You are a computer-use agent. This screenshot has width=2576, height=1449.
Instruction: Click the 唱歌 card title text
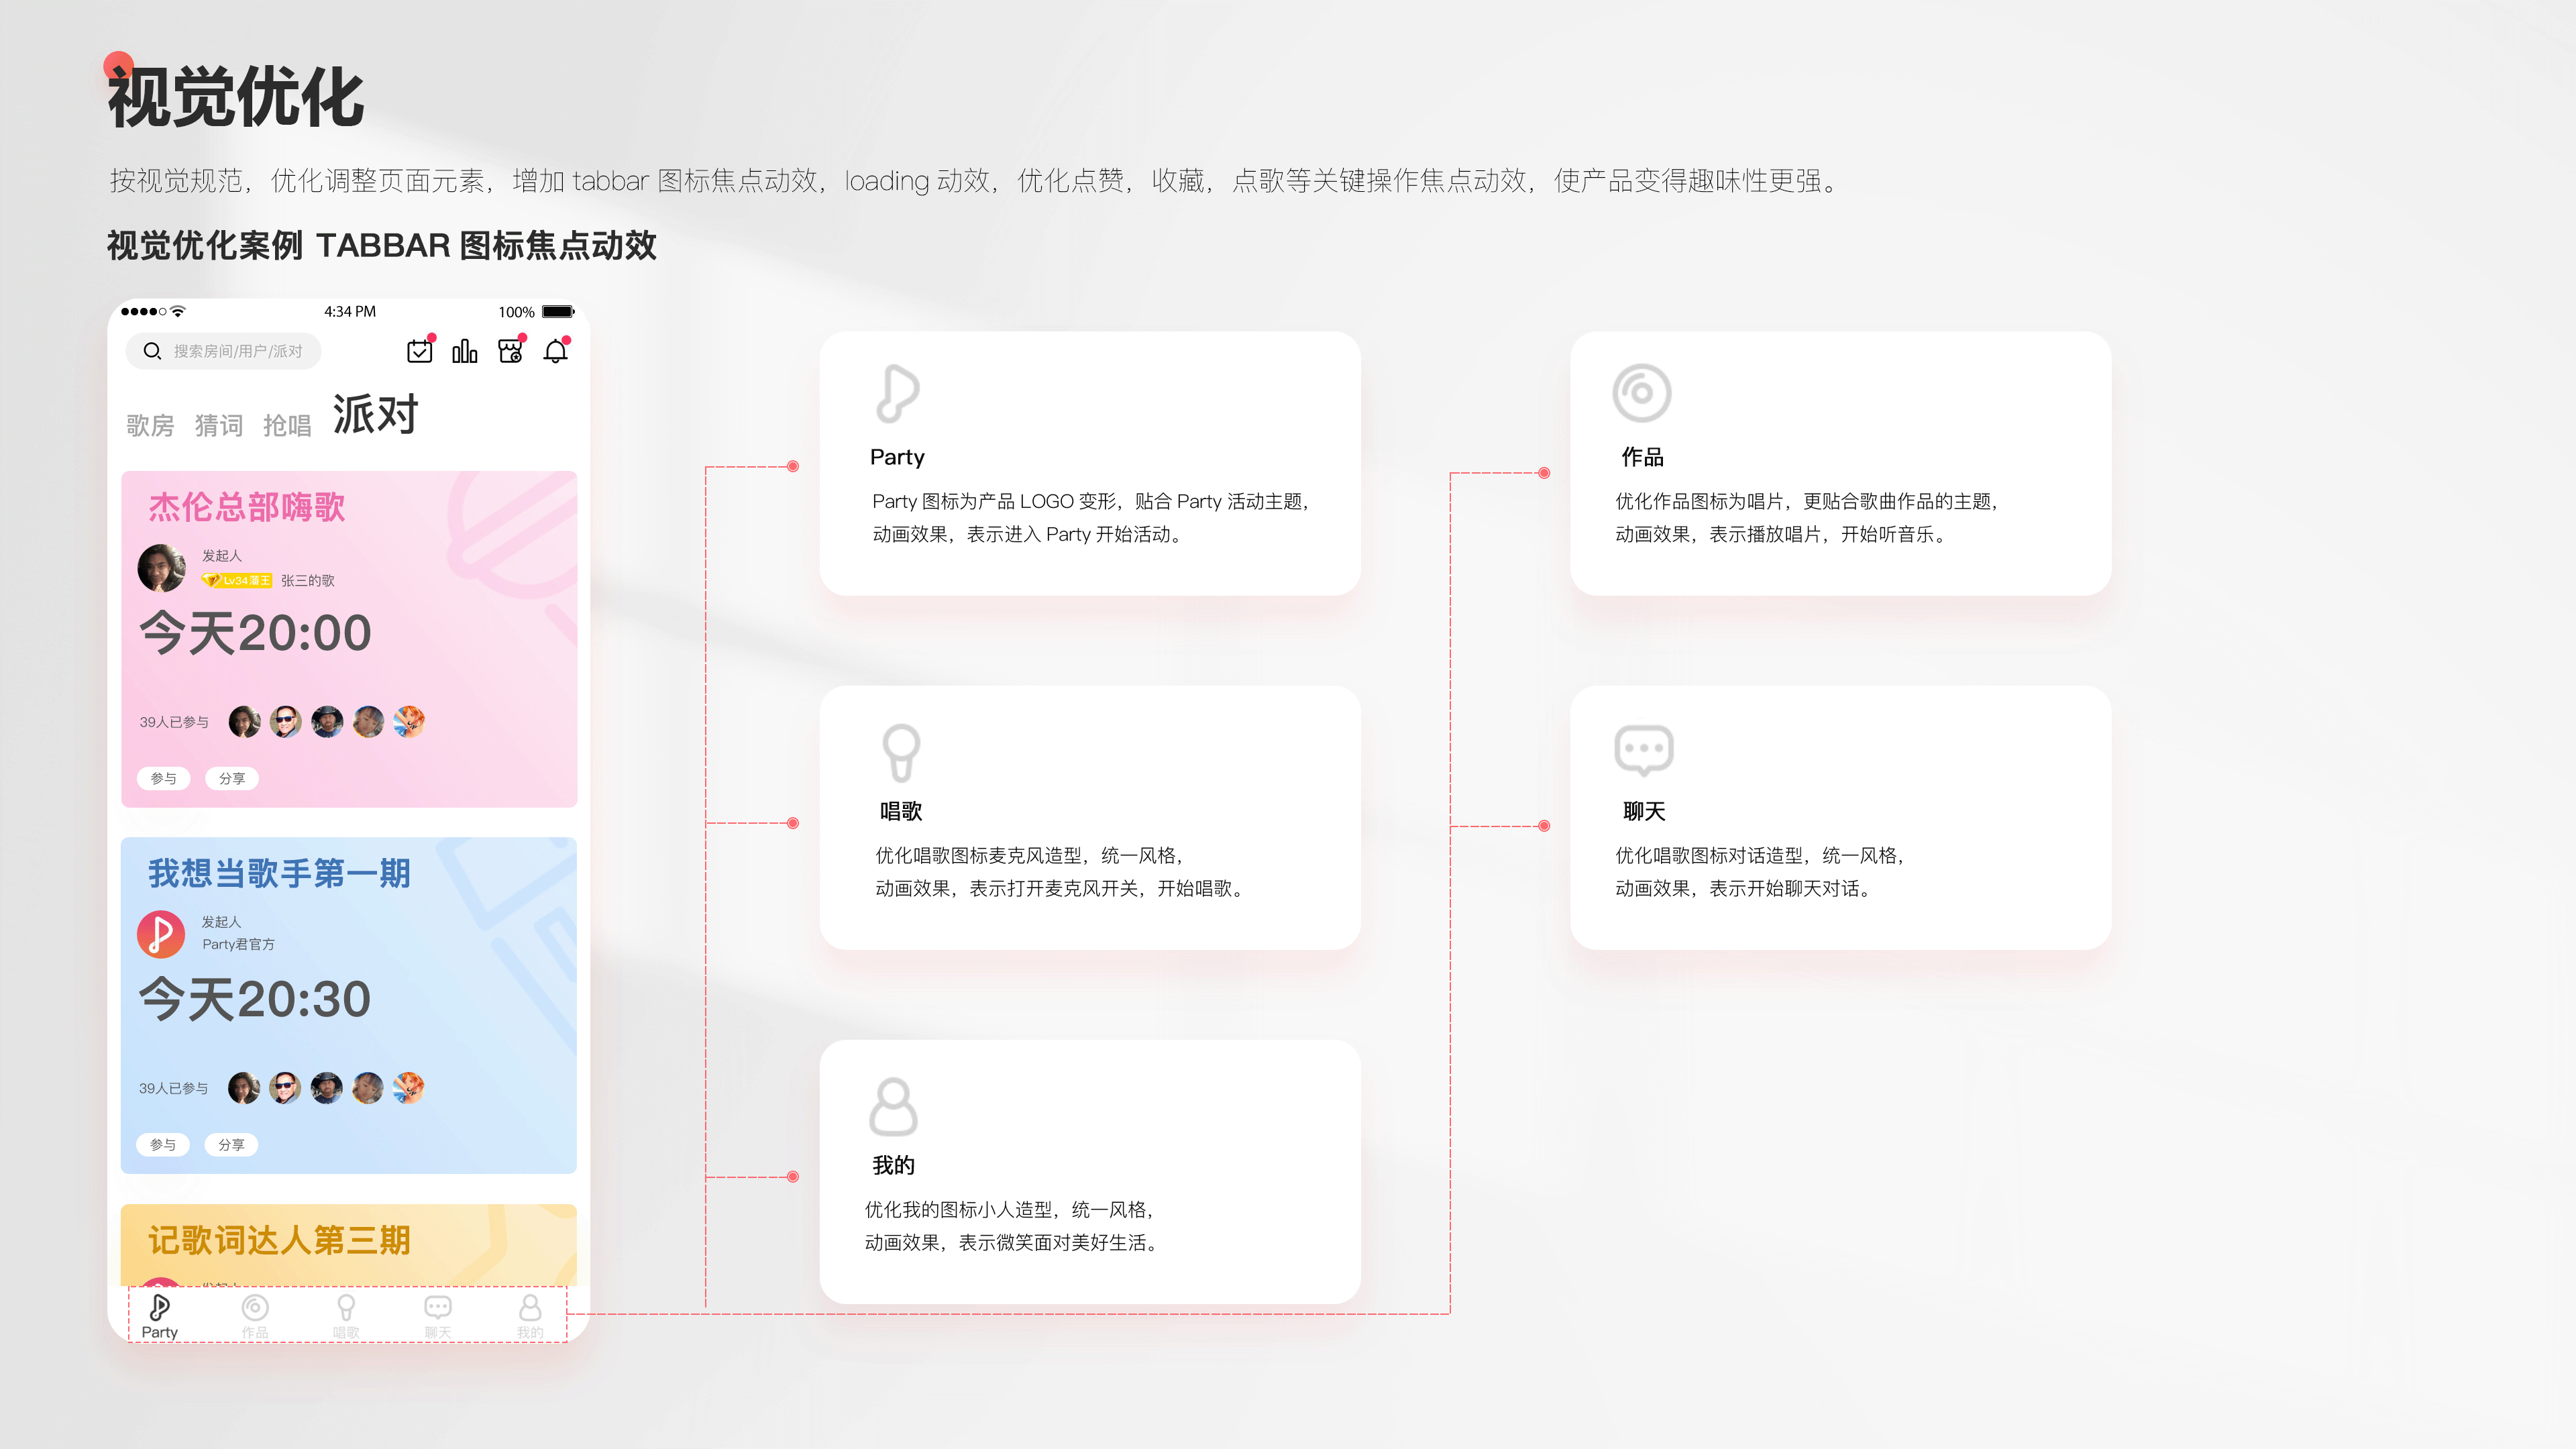(901, 811)
